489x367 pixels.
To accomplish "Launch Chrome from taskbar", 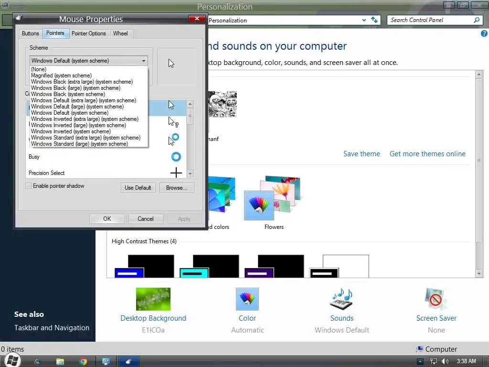I will click(x=83, y=361).
